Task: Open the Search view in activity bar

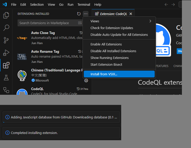Action: pos(6,28)
